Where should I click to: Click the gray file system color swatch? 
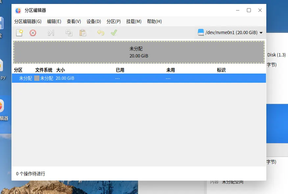click(x=37, y=78)
